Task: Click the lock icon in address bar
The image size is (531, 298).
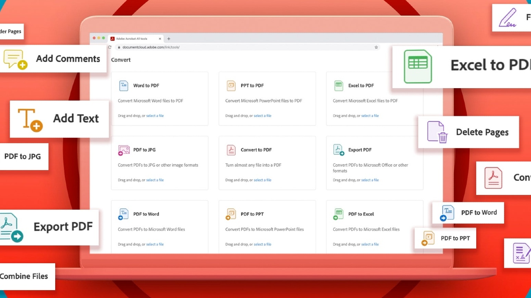Action: point(119,47)
